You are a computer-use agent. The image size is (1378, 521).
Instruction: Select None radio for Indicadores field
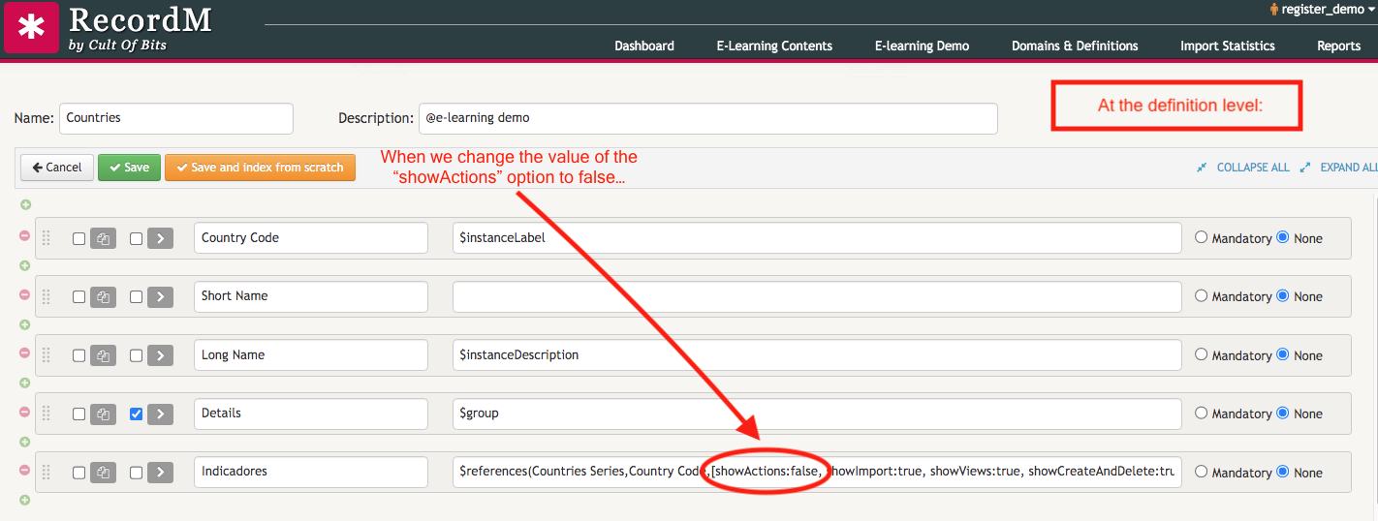pos(1283,472)
